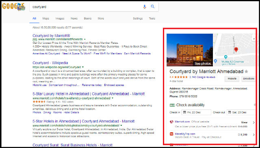Expand the Wikipedia URL dropdown arrow
This screenshot has height=148, width=260.
point(83,67)
